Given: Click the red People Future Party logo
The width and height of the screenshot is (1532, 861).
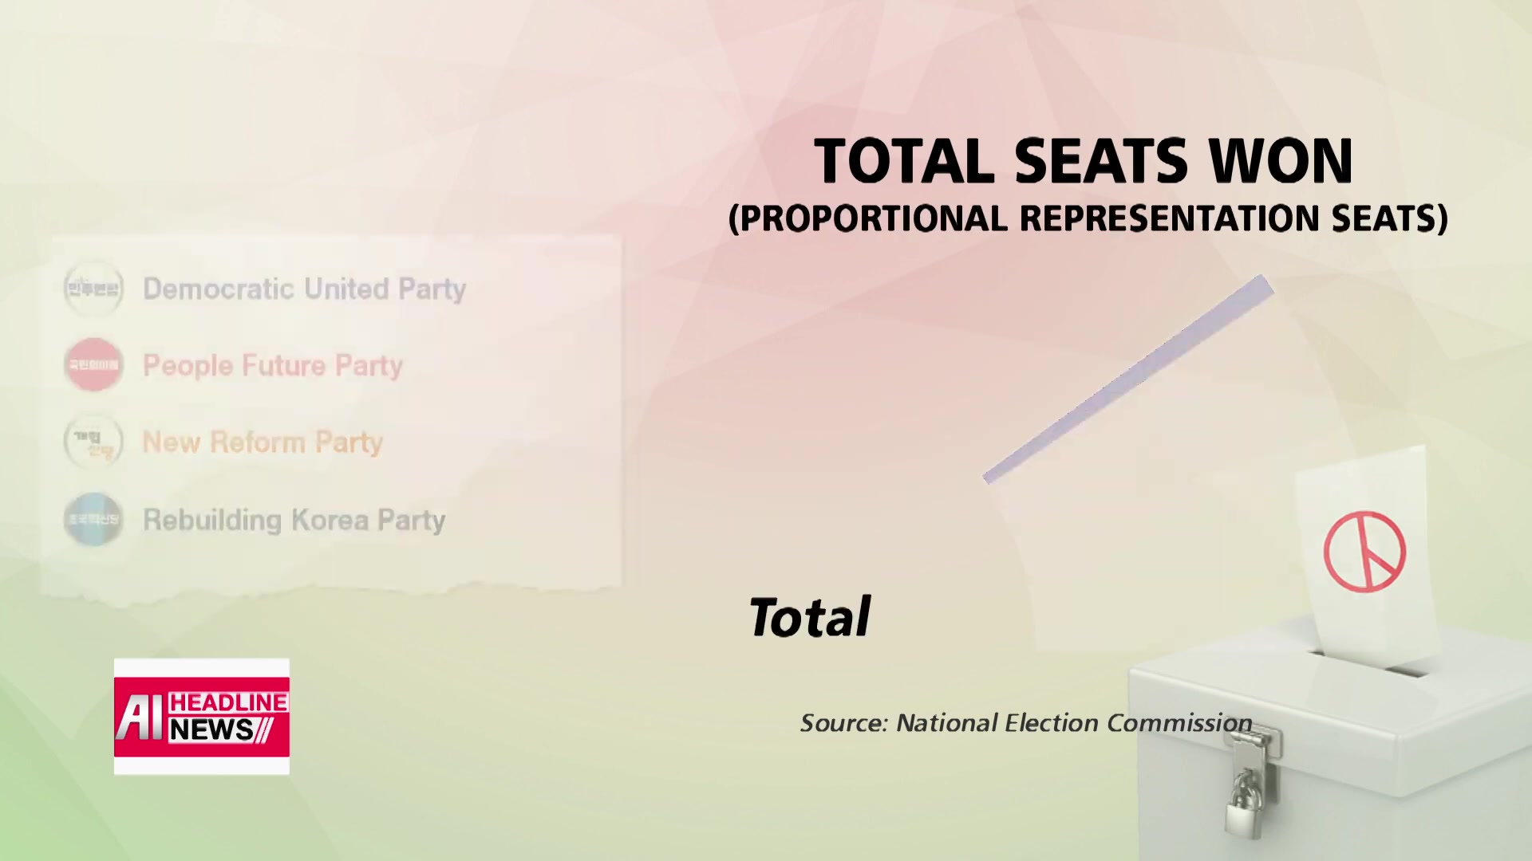Looking at the screenshot, I should (x=93, y=365).
